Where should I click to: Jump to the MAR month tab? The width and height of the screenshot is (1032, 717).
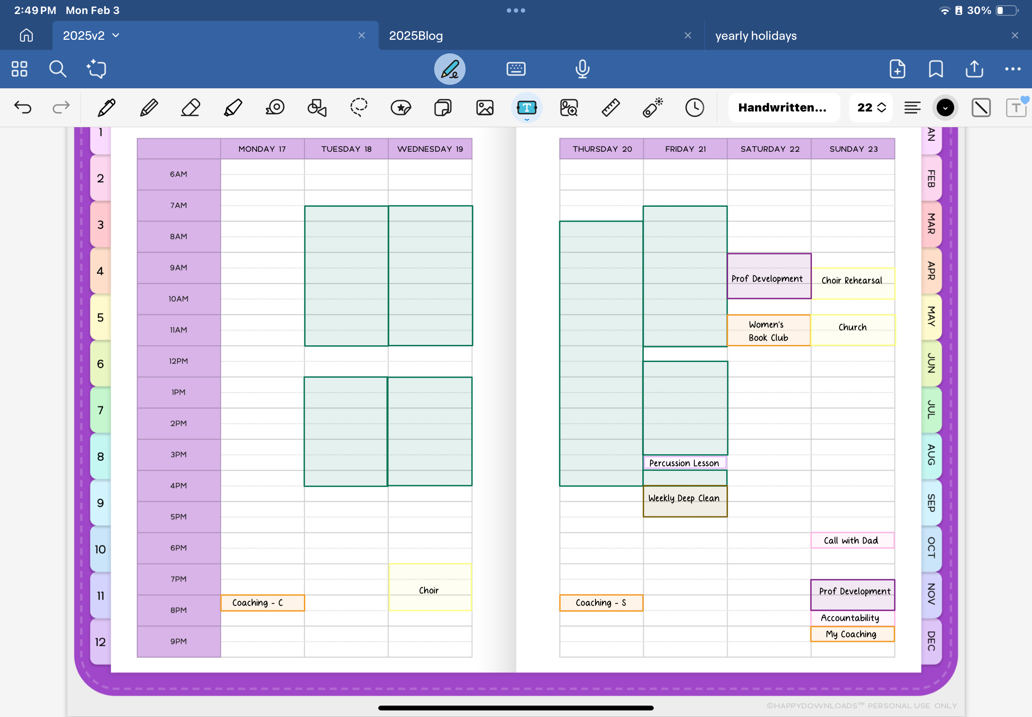[x=931, y=224]
